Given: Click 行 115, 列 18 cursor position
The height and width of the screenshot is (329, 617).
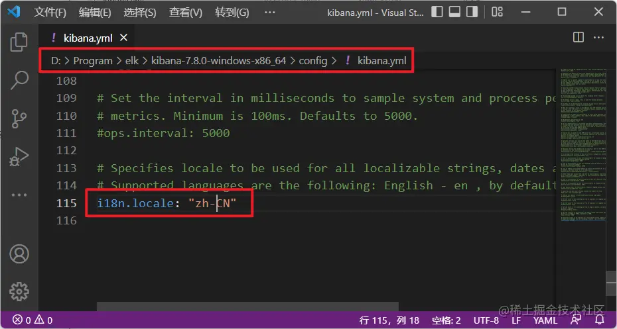Looking at the screenshot, I should 389,320.
